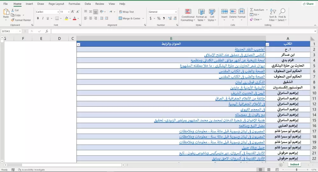This screenshot has height=172, width=318.
Task: Increase font size with the large A icon
Action: [73, 12]
